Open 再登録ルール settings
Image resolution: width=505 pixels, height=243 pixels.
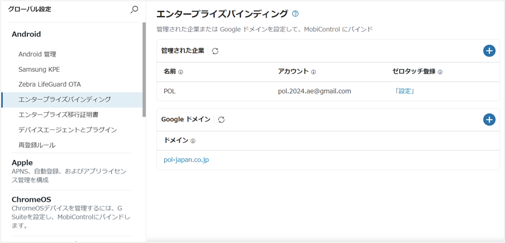click(x=37, y=145)
